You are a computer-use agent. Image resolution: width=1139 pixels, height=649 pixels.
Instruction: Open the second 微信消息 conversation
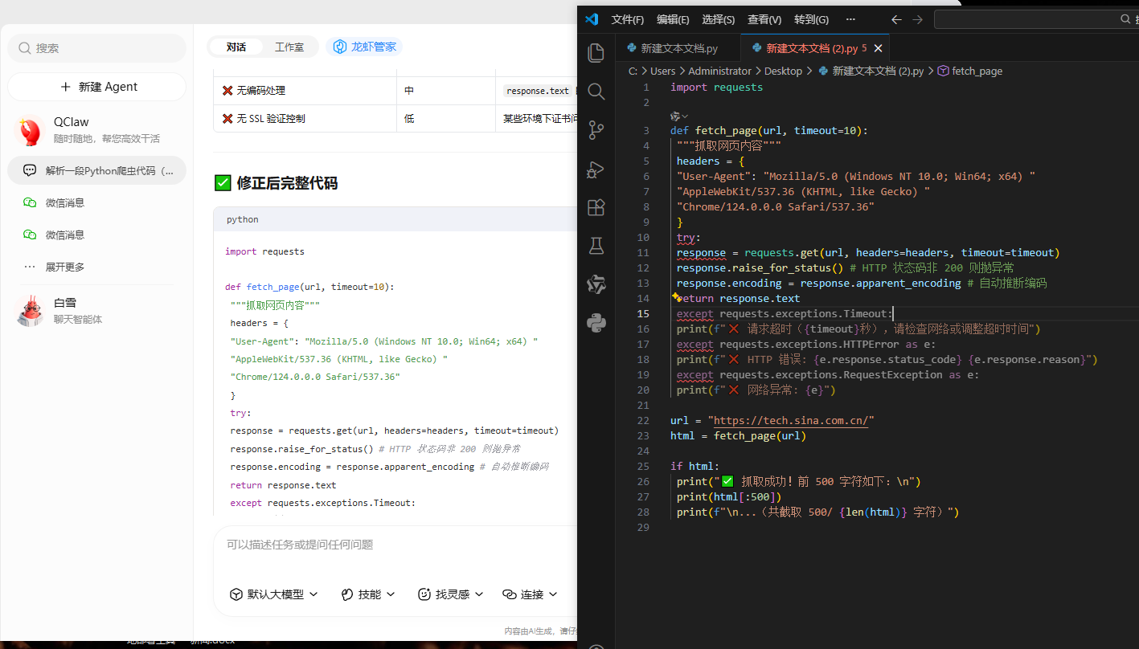coord(96,235)
